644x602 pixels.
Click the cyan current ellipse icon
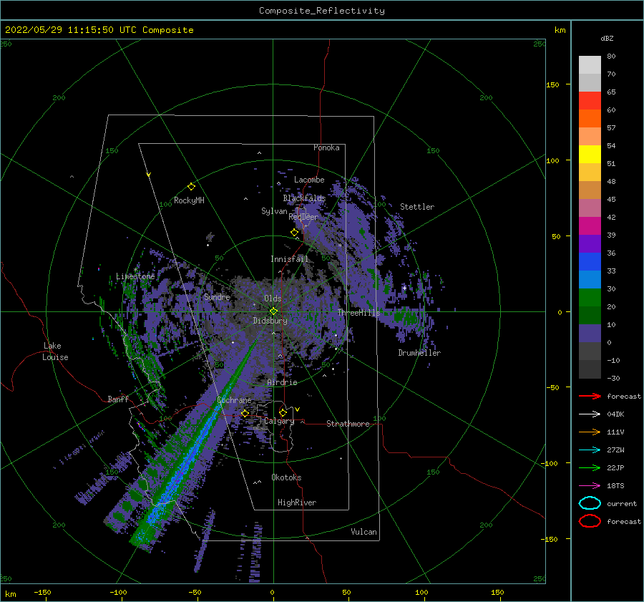coord(590,503)
